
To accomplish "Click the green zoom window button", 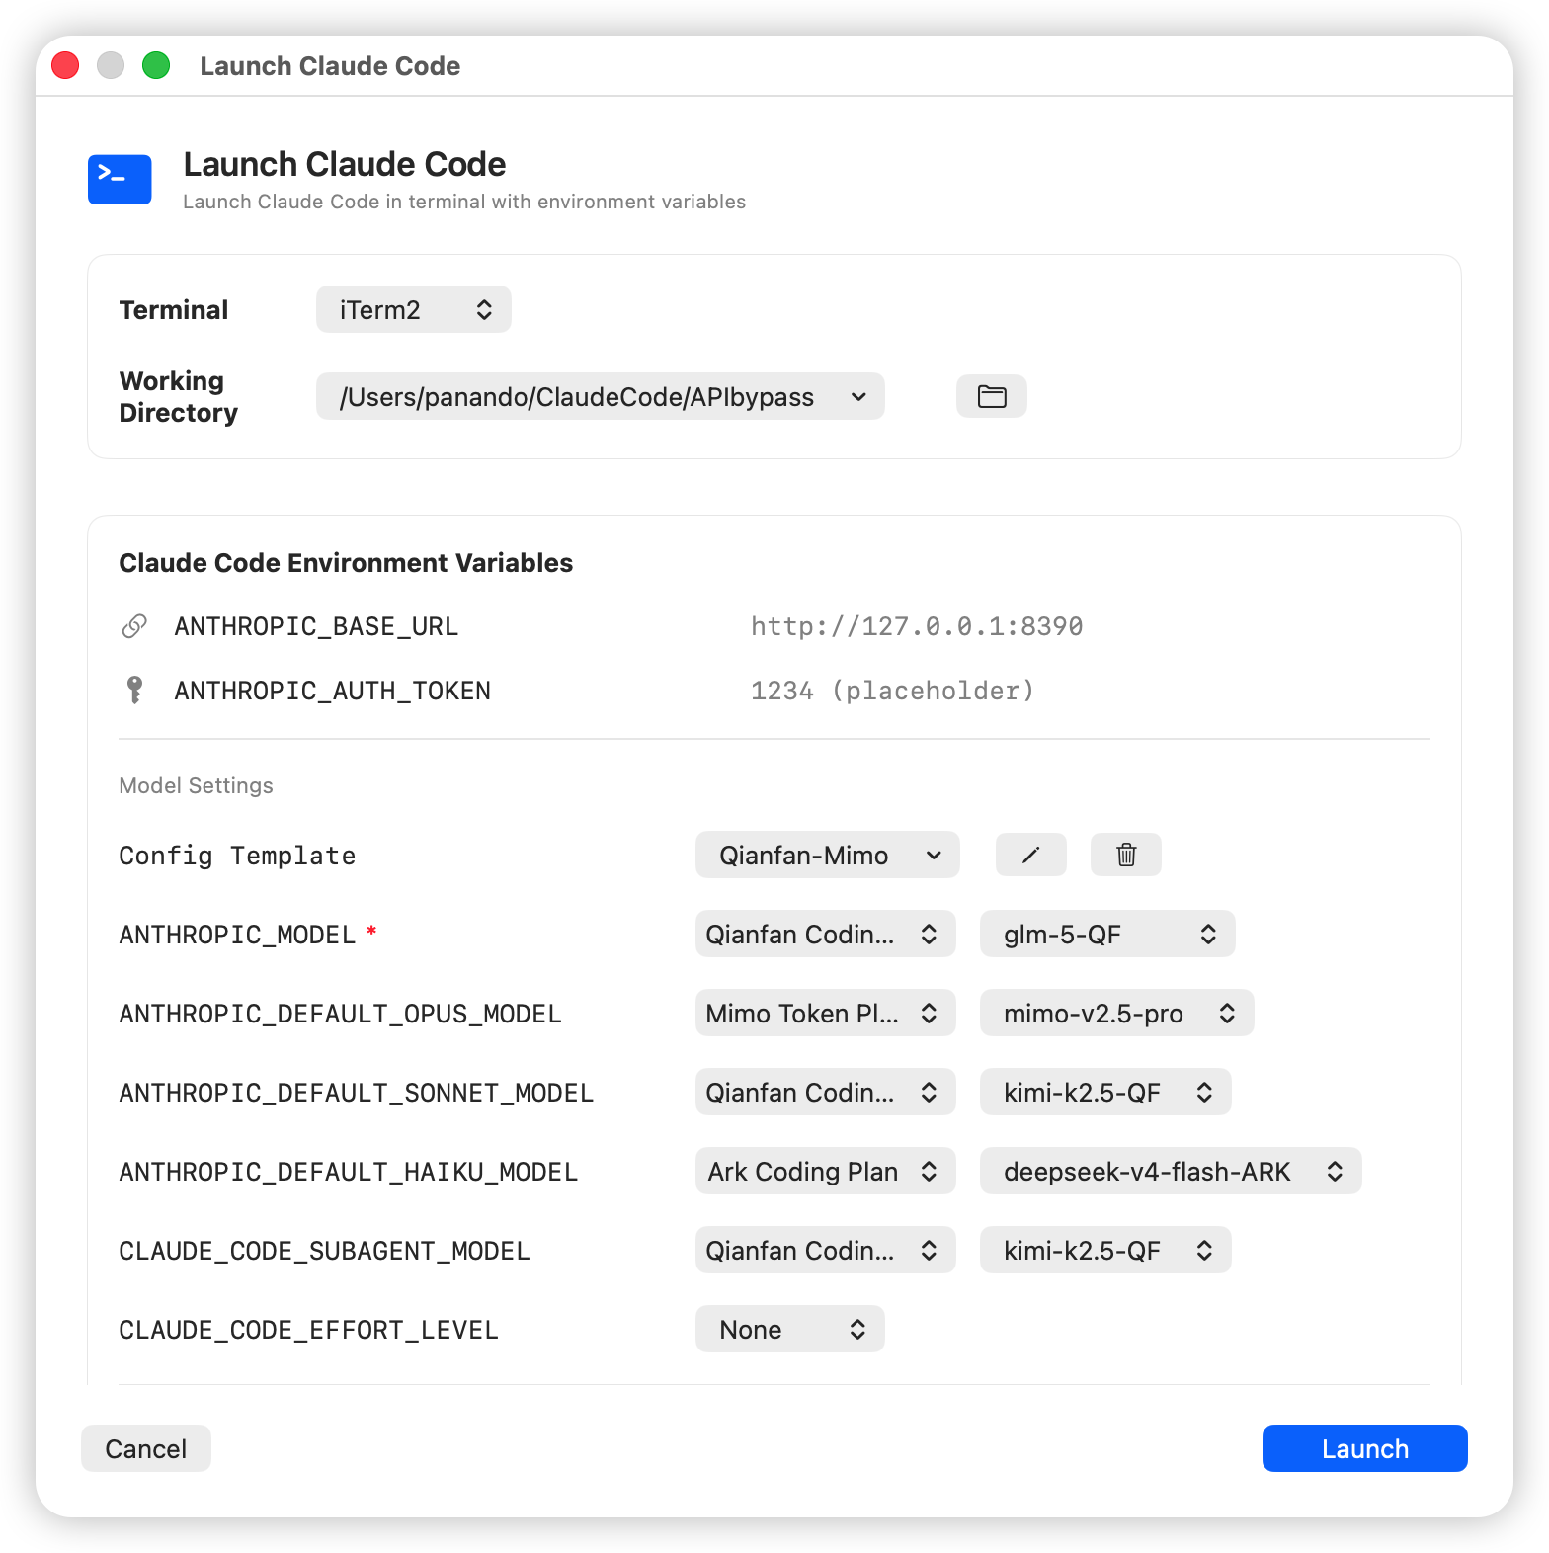I will [x=156, y=65].
